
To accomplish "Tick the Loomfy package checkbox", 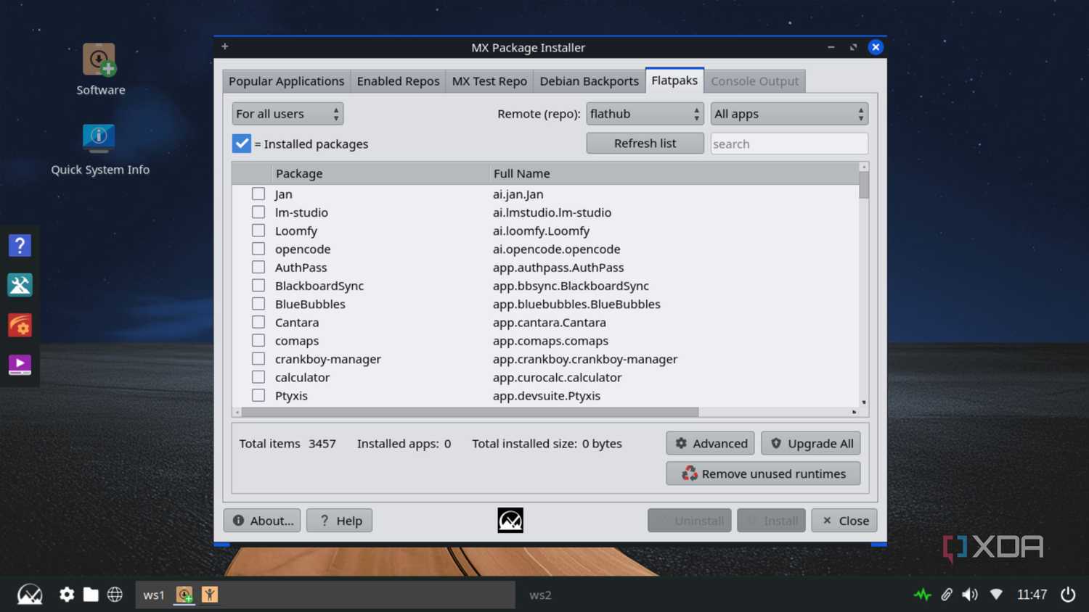I will pos(258,231).
